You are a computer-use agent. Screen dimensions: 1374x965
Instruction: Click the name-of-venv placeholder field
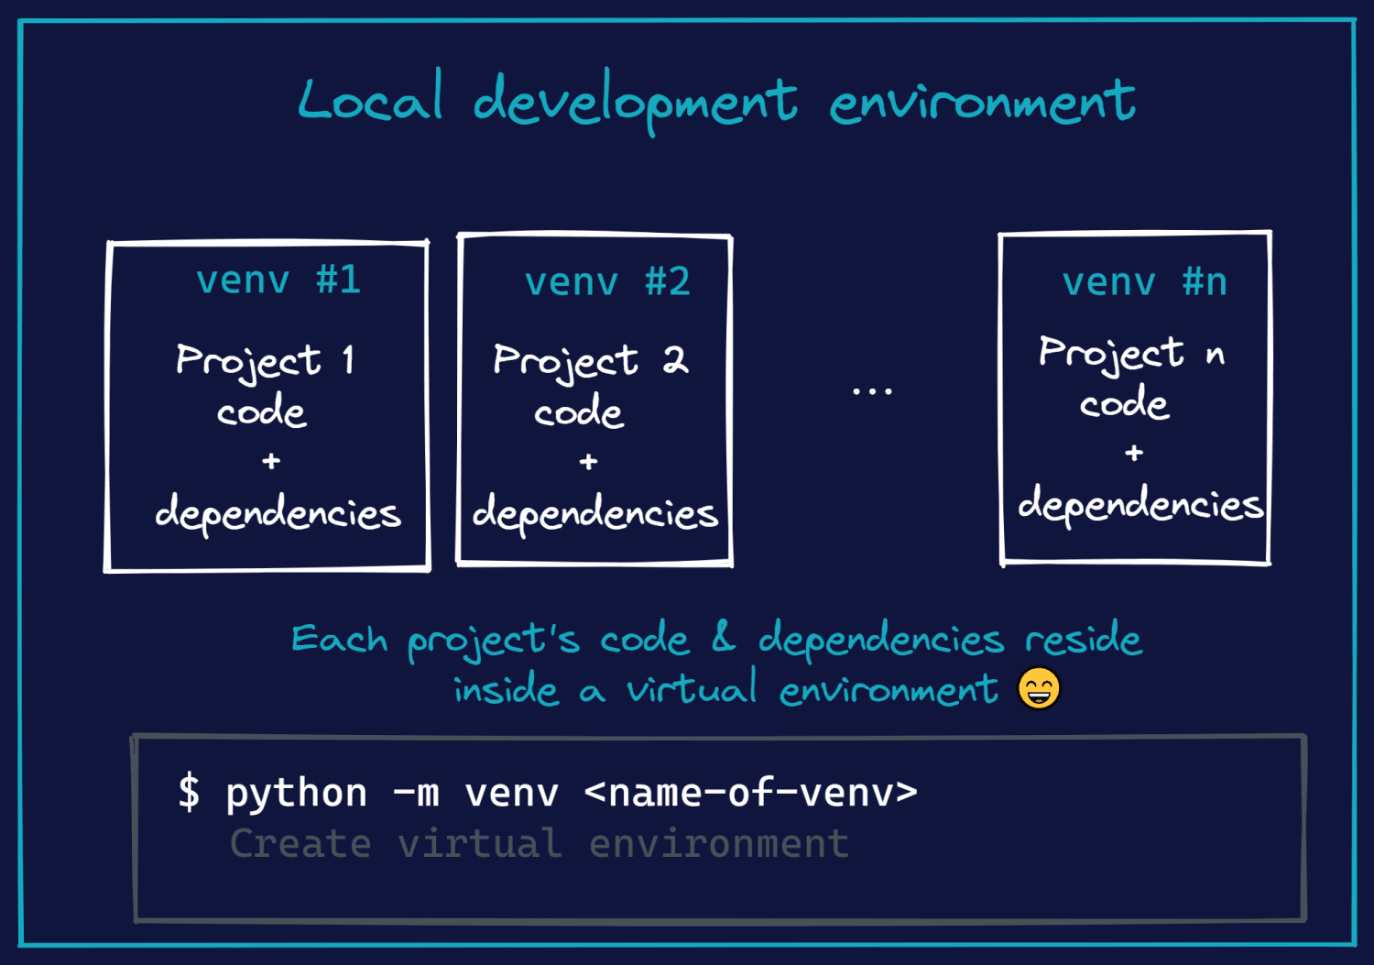point(753,791)
